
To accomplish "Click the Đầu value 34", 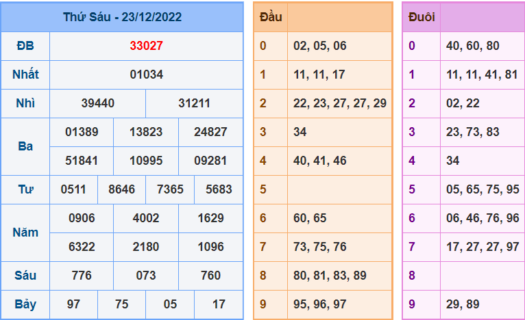I will coord(300,132).
